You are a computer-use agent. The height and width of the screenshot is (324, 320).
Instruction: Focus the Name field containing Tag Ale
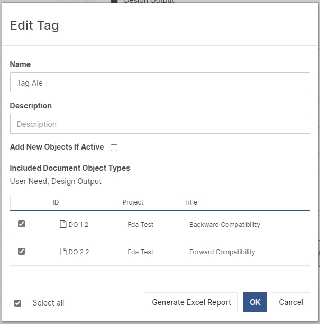click(x=160, y=83)
